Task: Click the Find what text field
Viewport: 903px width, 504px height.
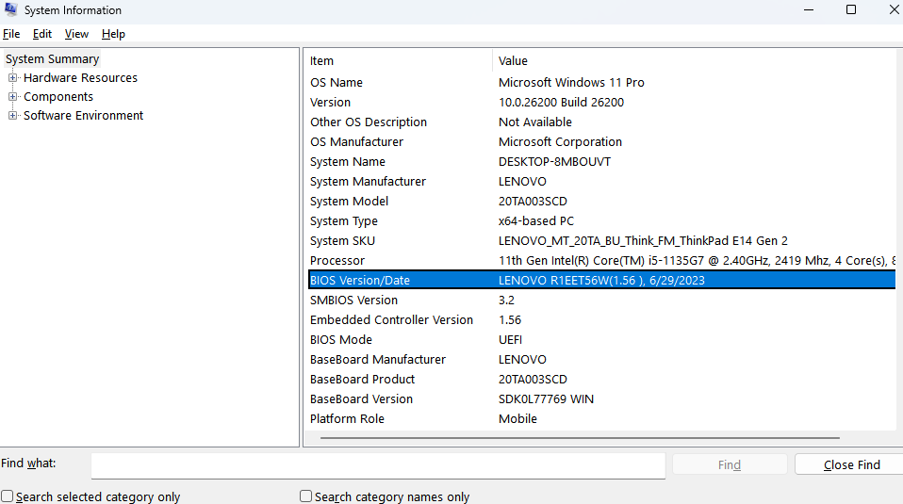Action: point(378,464)
